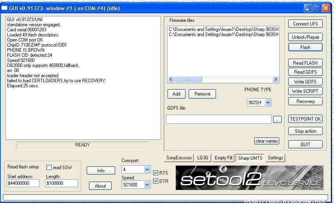
Task: Click the Start address input field
Action: click(23, 183)
